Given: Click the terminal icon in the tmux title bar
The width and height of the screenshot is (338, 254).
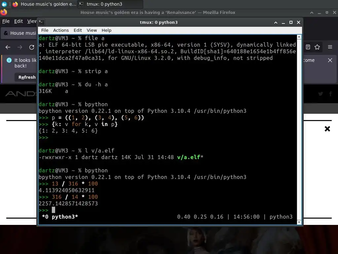Looking at the screenshot, I should 42,22.
